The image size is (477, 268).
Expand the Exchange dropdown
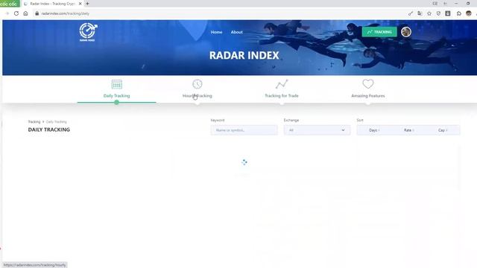pyautogui.click(x=317, y=130)
